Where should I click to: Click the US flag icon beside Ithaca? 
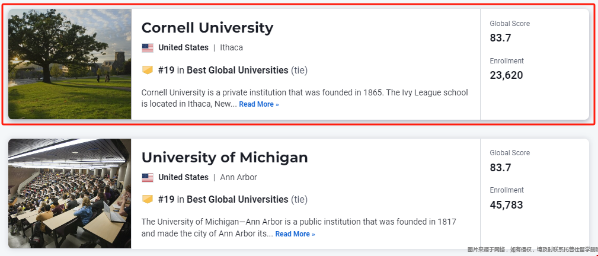[147, 47]
